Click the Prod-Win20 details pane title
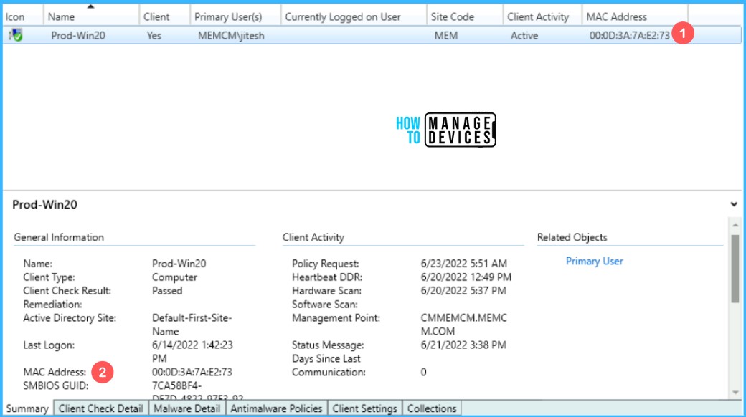The width and height of the screenshot is (746, 417). [44, 204]
